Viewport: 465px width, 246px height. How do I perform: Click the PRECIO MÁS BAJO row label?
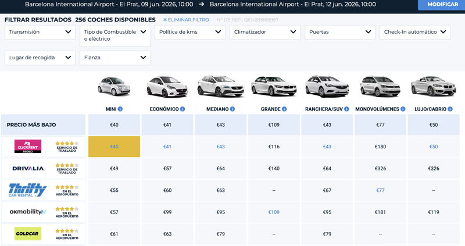click(x=31, y=125)
